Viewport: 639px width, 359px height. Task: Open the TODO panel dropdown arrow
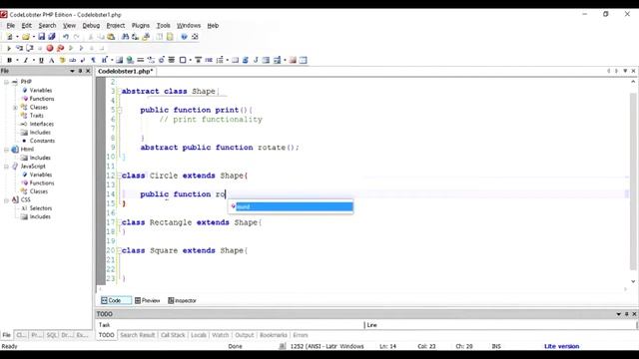point(619,314)
